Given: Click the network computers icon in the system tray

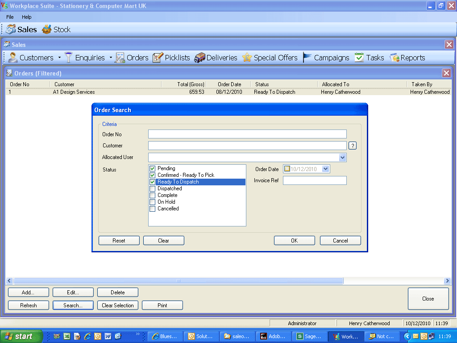Looking at the screenshot, I should tap(432, 336).
